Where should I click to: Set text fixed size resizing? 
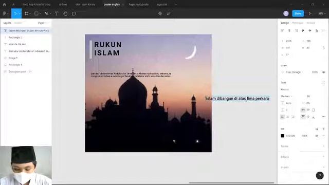(314, 109)
